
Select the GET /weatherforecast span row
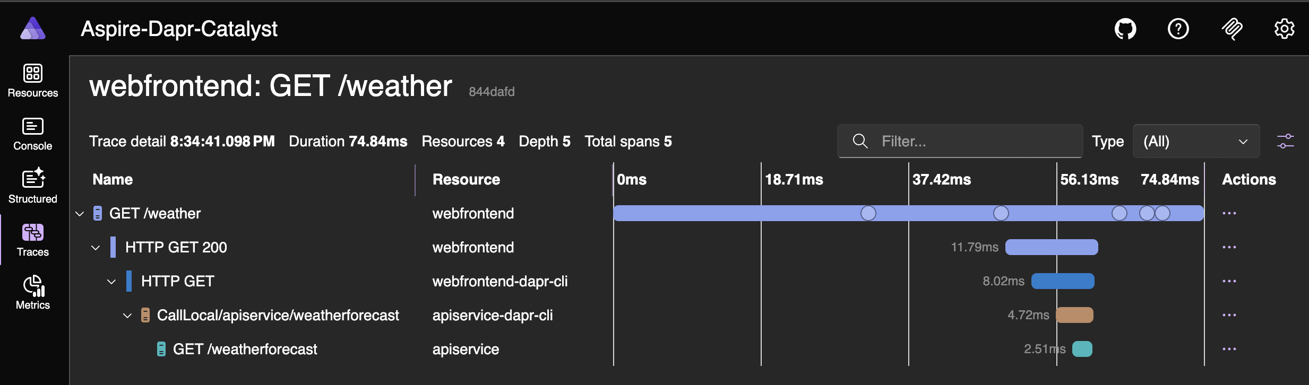[245, 349]
